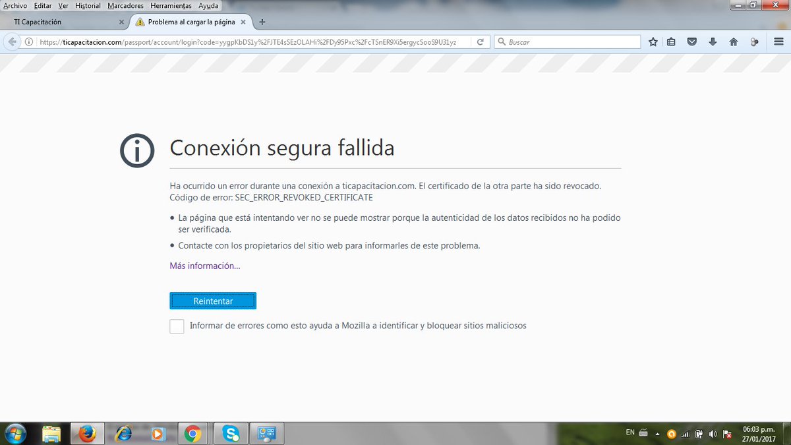The width and height of the screenshot is (791, 445).
Task: Open the downloads arrow icon
Action: 713,42
